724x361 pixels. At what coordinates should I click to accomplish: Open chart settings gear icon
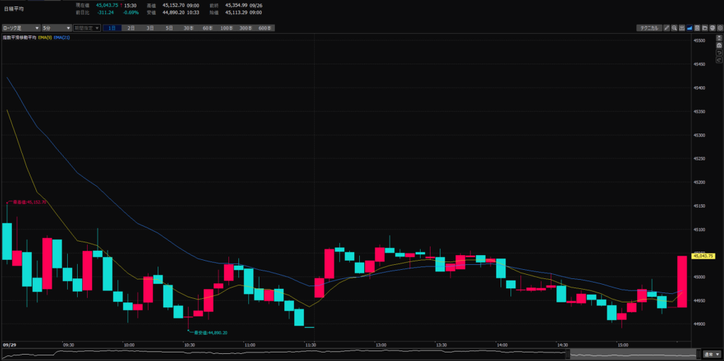[x=718, y=28]
